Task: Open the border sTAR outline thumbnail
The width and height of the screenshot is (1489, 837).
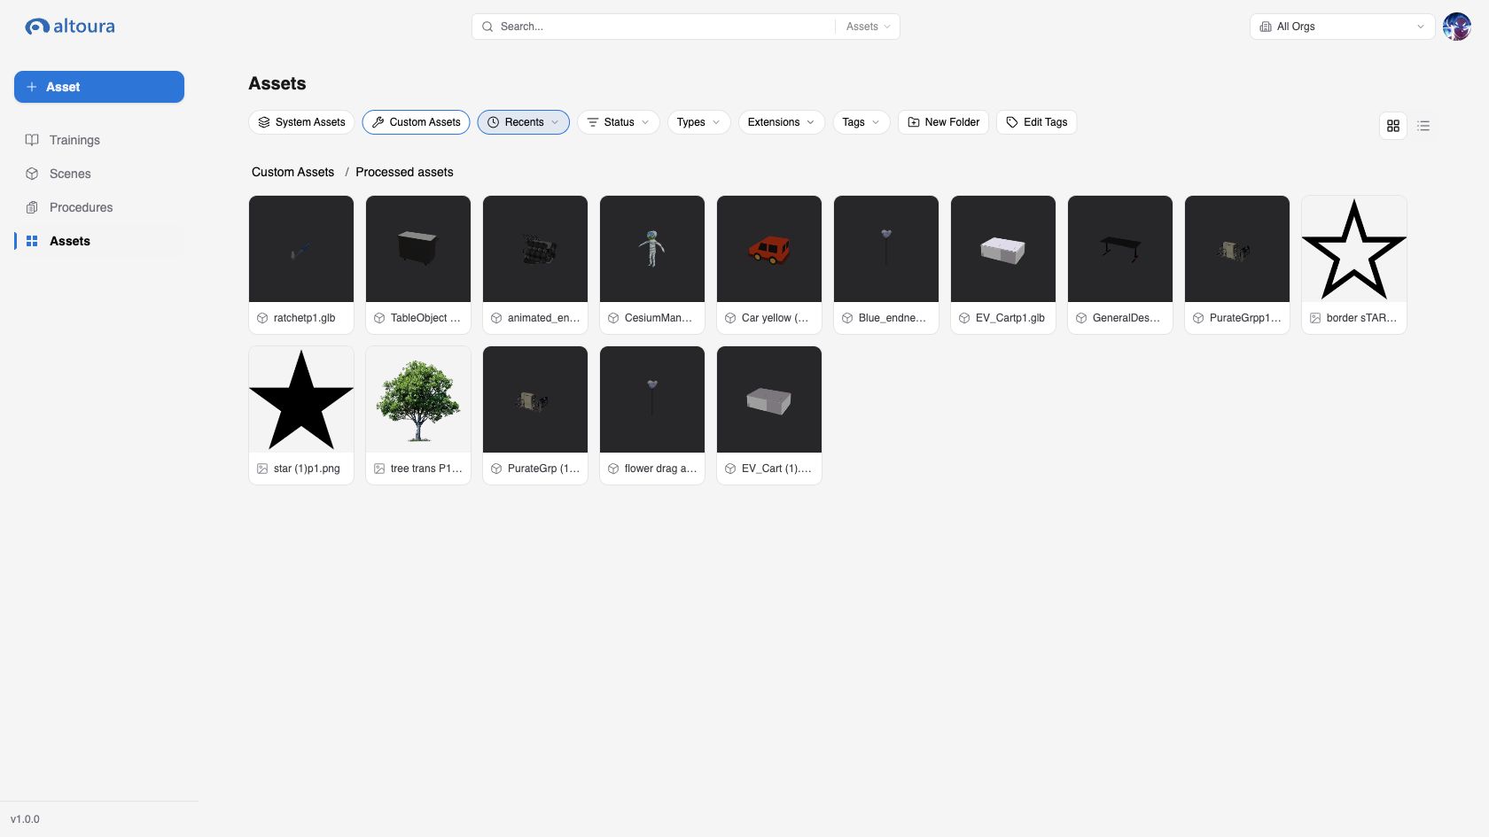Action: tap(1354, 249)
